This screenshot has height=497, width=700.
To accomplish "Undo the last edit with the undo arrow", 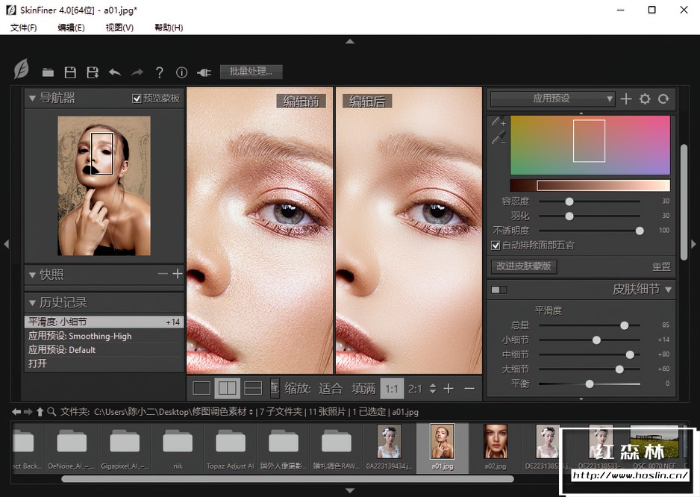I will (x=115, y=72).
